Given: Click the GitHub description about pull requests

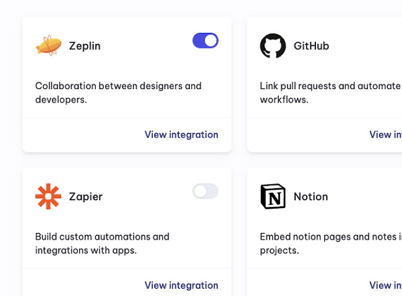Looking at the screenshot, I should tap(331, 93).
